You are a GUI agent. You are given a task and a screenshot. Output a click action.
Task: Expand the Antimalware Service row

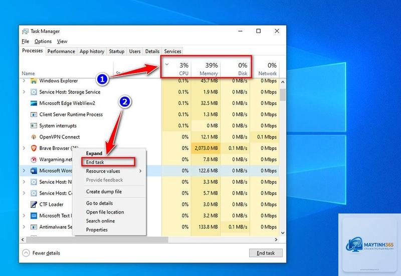click(x=24, y=227)
